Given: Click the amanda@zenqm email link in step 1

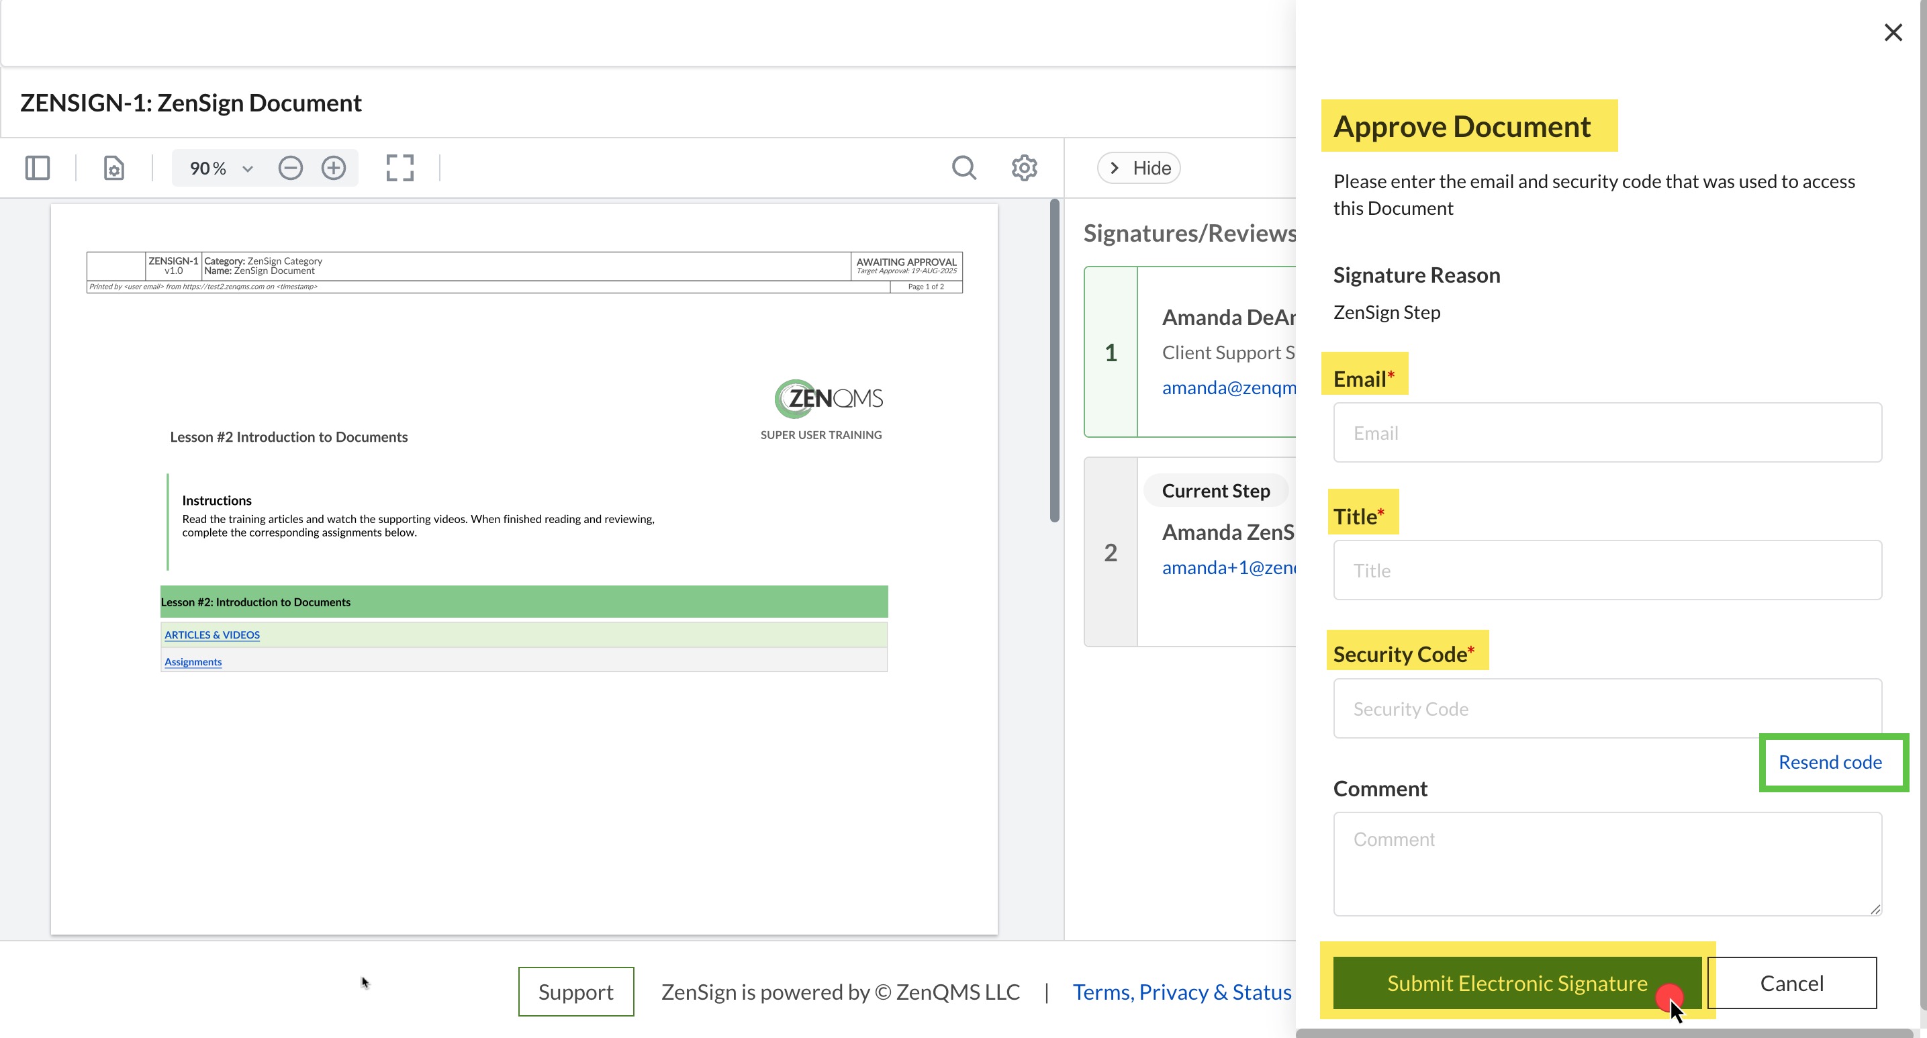Looking at the screenshot, I should point(1228,387).
